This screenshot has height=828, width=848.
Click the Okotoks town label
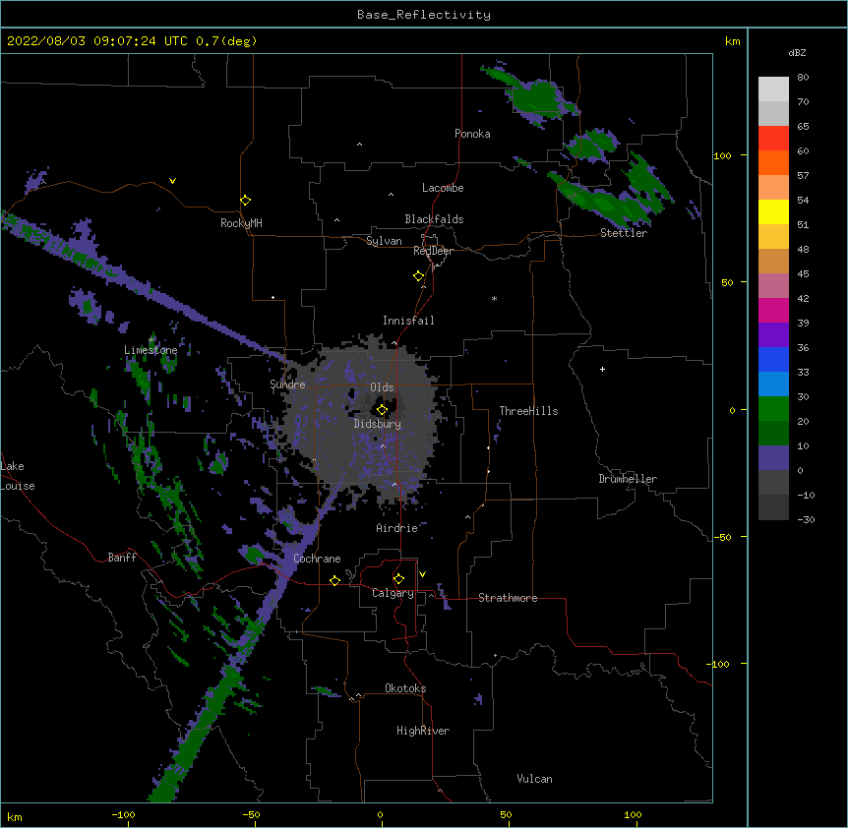(405, 688)
